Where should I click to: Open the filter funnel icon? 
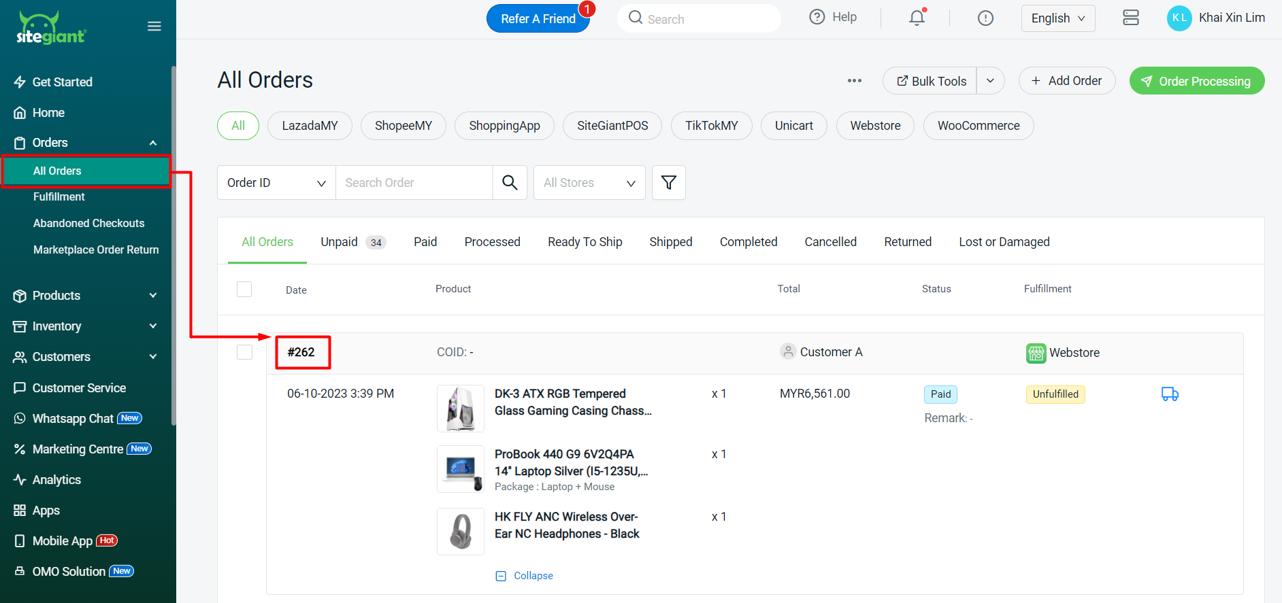pos(669,182)
